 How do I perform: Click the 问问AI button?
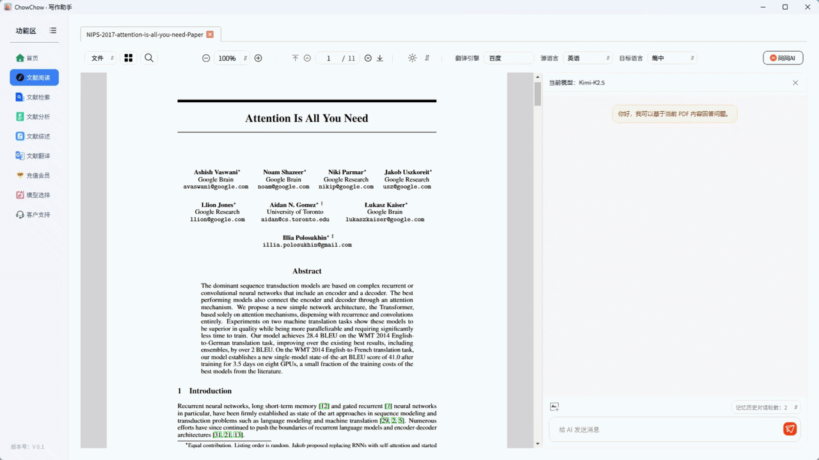[783, 58]
